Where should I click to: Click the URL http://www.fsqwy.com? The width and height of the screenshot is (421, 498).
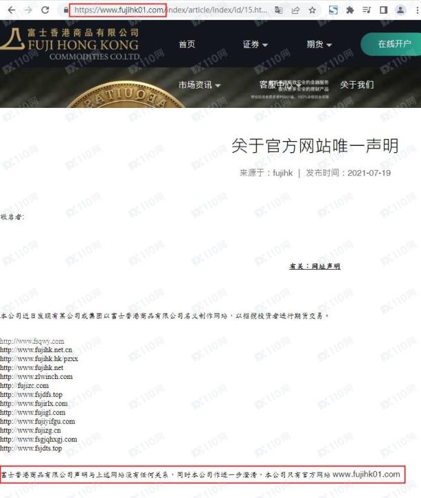coord(32,342)
